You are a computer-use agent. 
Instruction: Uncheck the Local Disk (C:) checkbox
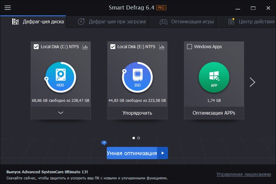36,47
